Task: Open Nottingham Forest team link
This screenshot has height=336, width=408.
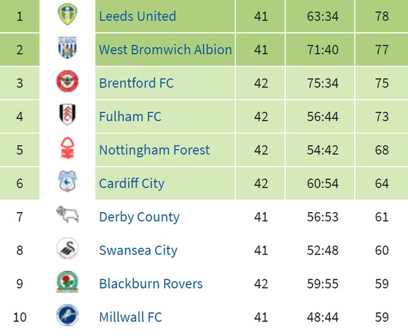Action: [154, 150]
